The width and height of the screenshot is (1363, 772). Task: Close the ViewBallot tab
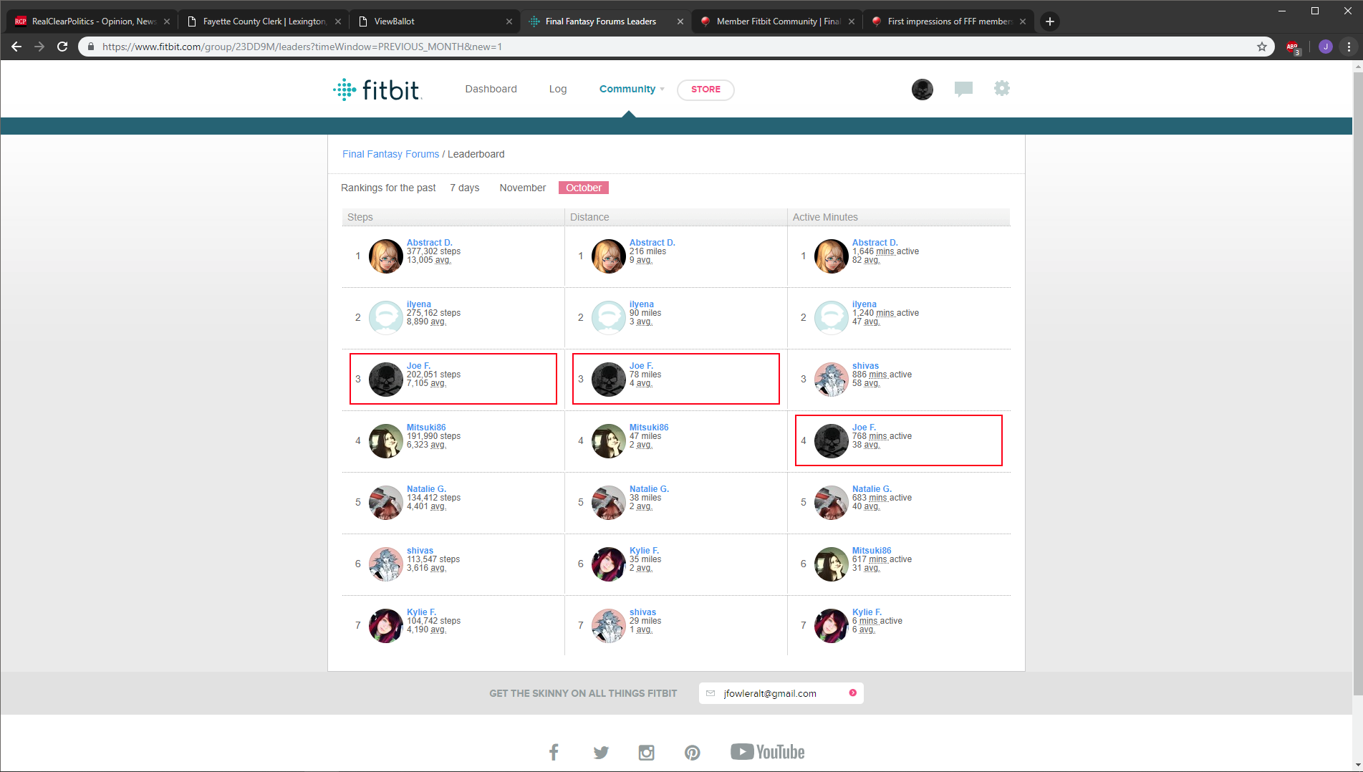point(509,21)
